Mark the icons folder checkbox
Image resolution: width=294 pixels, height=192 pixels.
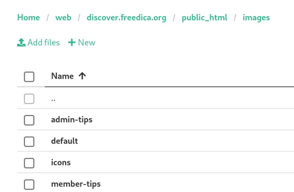29,163
